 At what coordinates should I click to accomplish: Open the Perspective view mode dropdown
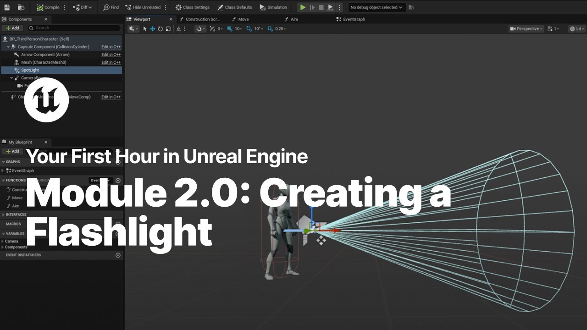tap(526, 28)
